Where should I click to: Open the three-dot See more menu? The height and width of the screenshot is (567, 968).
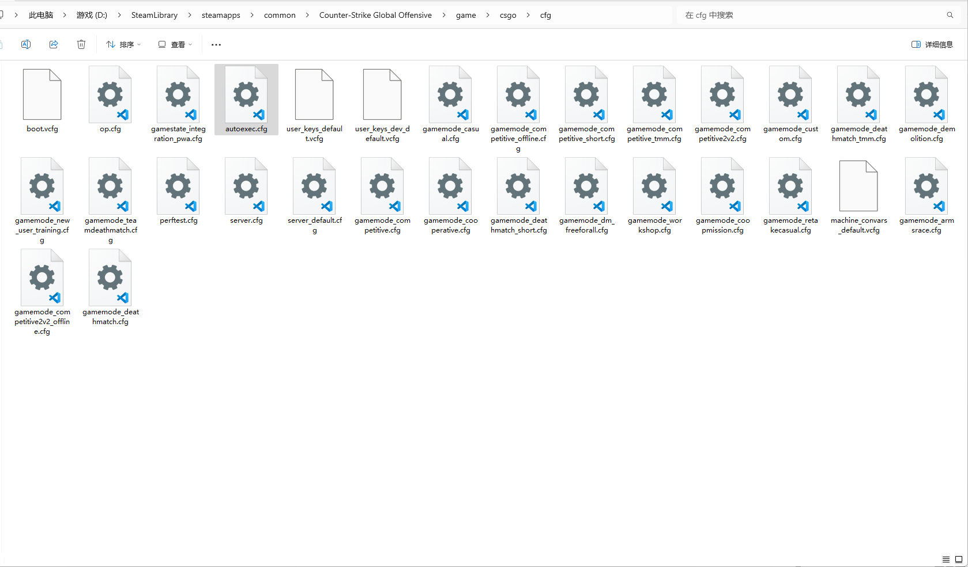click(216, 44)
